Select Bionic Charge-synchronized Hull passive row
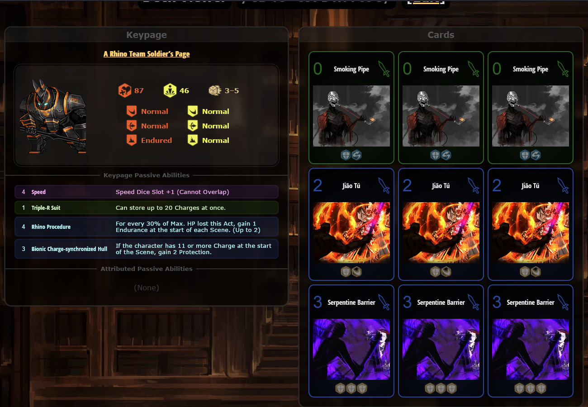 click(147, 249)
